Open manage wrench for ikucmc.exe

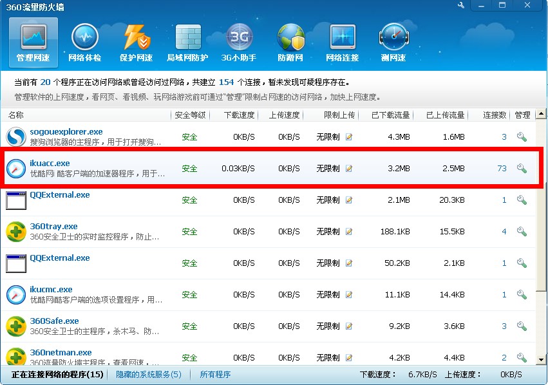point(522,295)
